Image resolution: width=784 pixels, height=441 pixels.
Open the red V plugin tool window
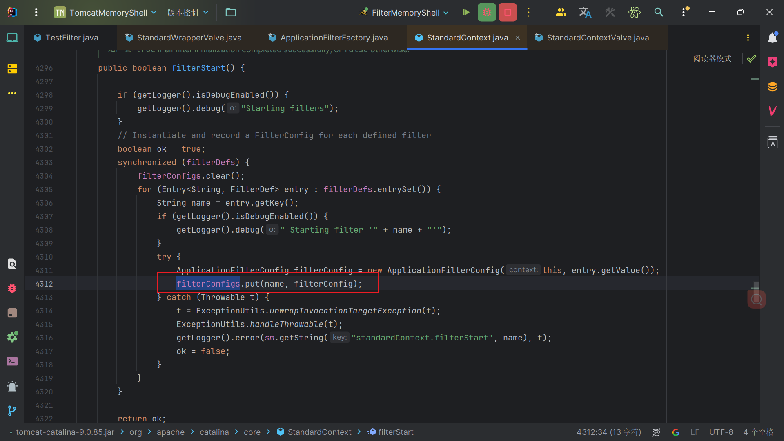click(x=772, y=111)
